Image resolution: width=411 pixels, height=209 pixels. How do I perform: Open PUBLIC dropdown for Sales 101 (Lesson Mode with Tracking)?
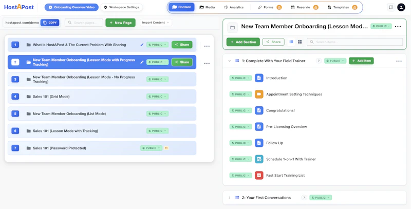[x=157, y=131]
